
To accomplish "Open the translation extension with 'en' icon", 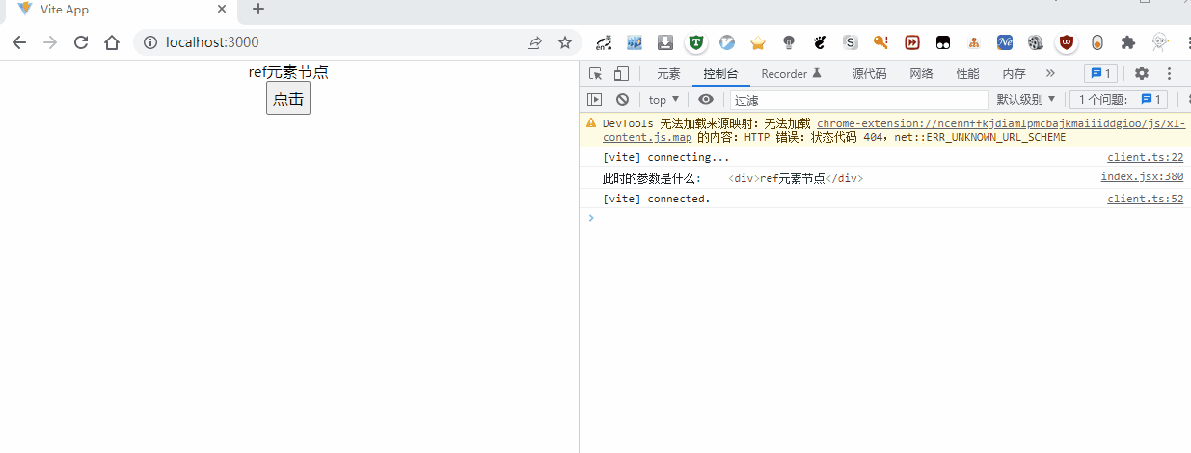I will point(604,42).
